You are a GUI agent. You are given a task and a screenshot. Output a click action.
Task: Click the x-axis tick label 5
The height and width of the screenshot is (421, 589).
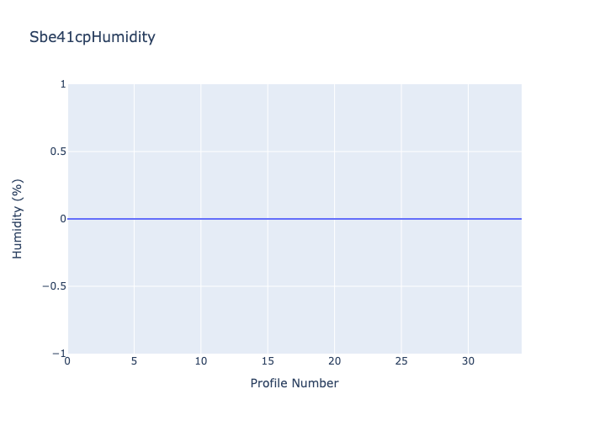[x=134, y=361]
